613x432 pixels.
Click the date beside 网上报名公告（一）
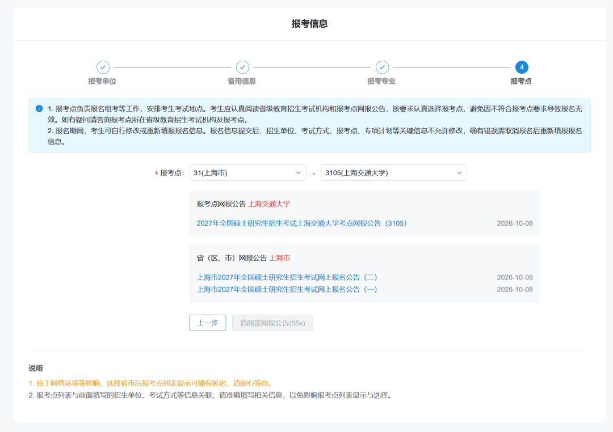click(x=514, y=290)
